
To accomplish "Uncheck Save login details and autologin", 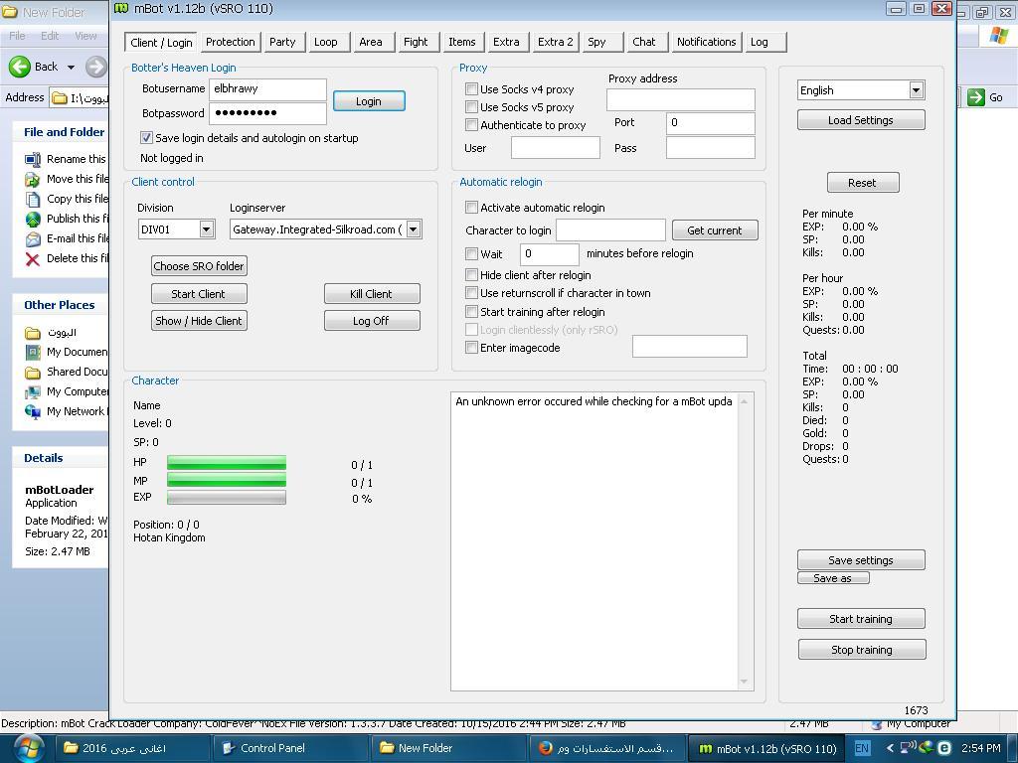I will [x=147, y=137].
